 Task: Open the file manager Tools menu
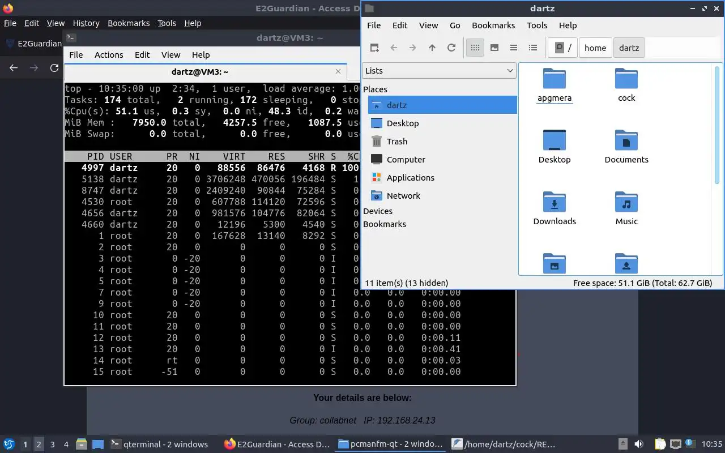(x=537, y=25)
